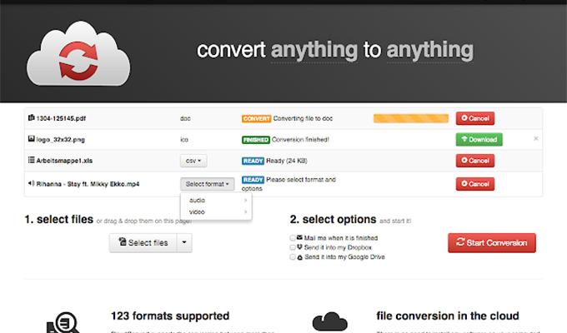Click the '2. select options' heading
This screenshot has width=567, height=333.
pyautogui.click(x=333, y=220)
